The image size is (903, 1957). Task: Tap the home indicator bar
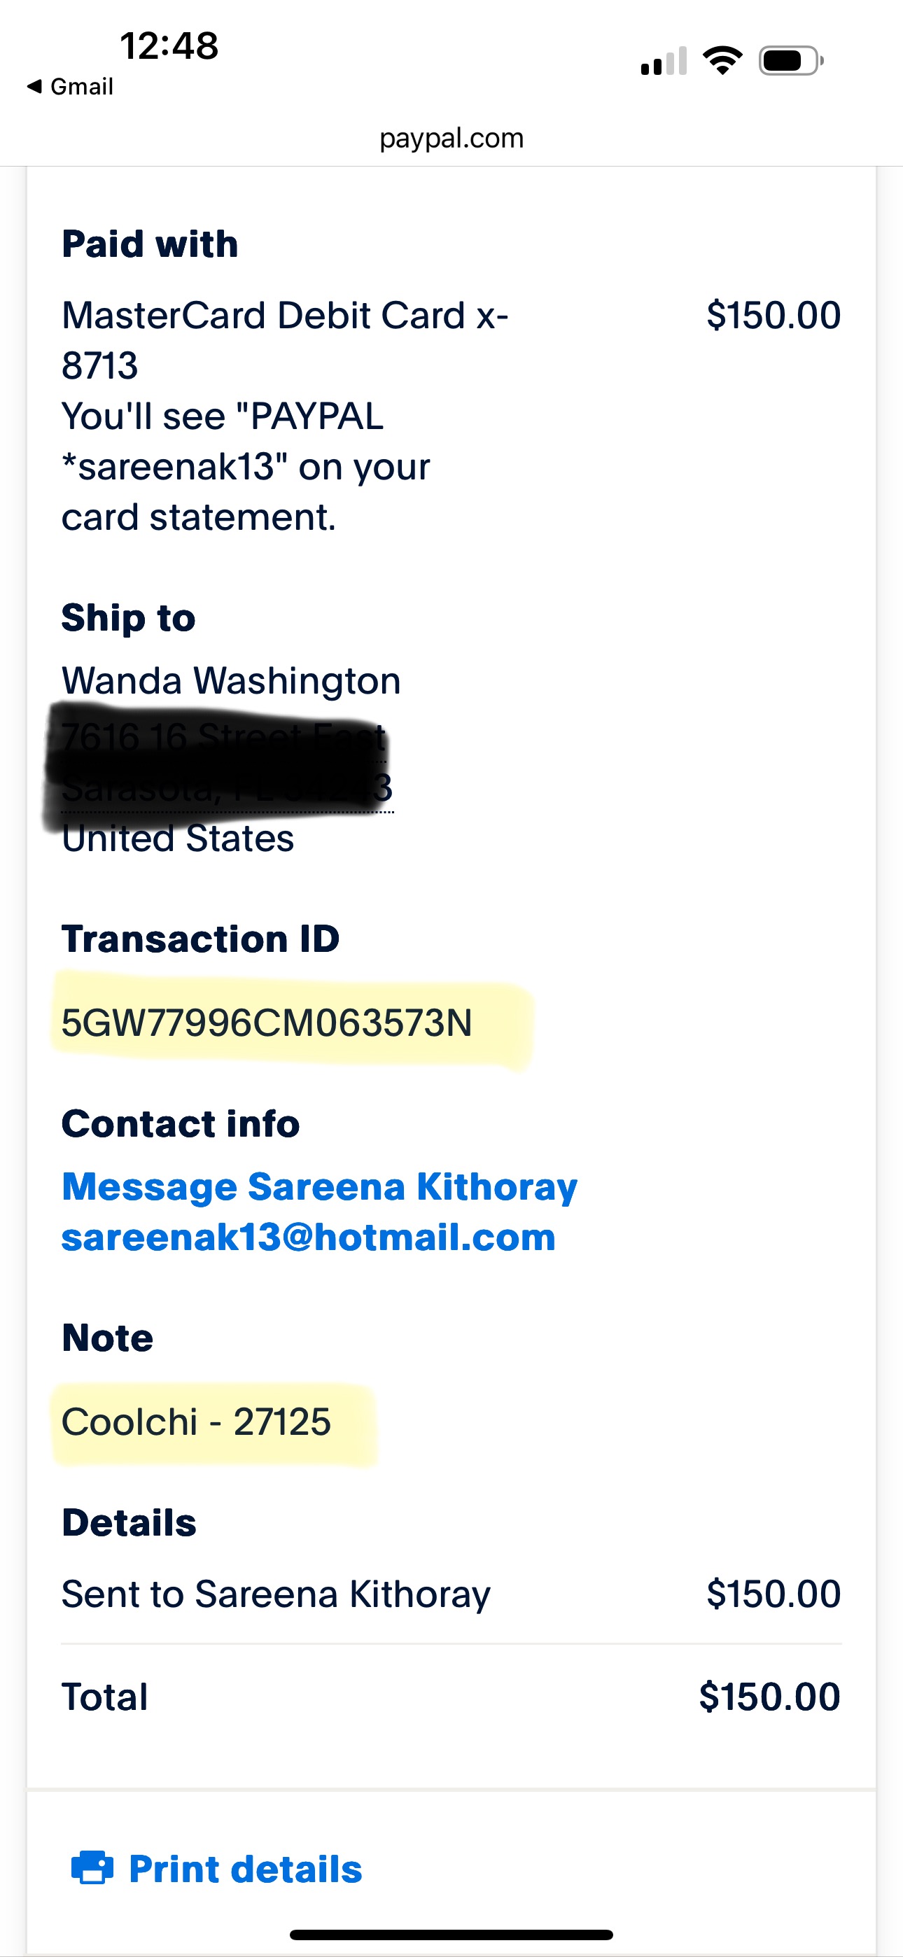(x=451, y=1935)
